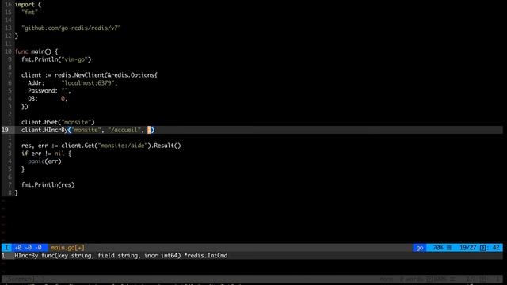
Task: Click the current line number 19
Action: pyautogui.click(x=6, y=130)
